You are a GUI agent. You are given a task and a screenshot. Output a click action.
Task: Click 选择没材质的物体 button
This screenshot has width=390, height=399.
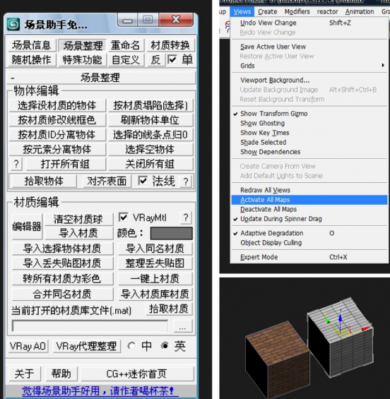coord(57,106)
